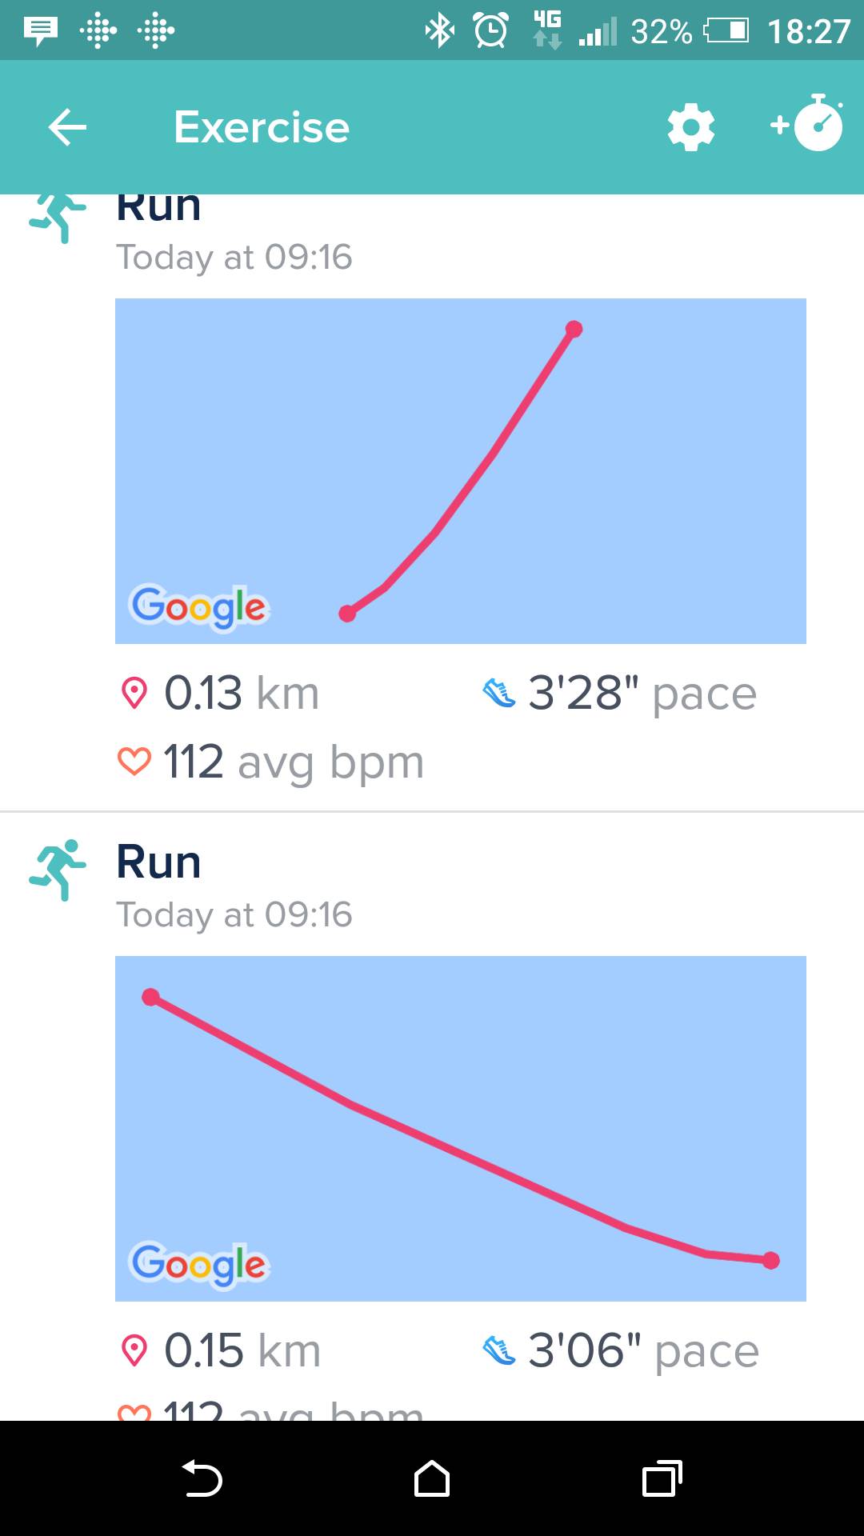Screen dimensions: 864x1536
Task: Tap the shoe icon beside 3'06" pace
Action: pos(499,1350)
